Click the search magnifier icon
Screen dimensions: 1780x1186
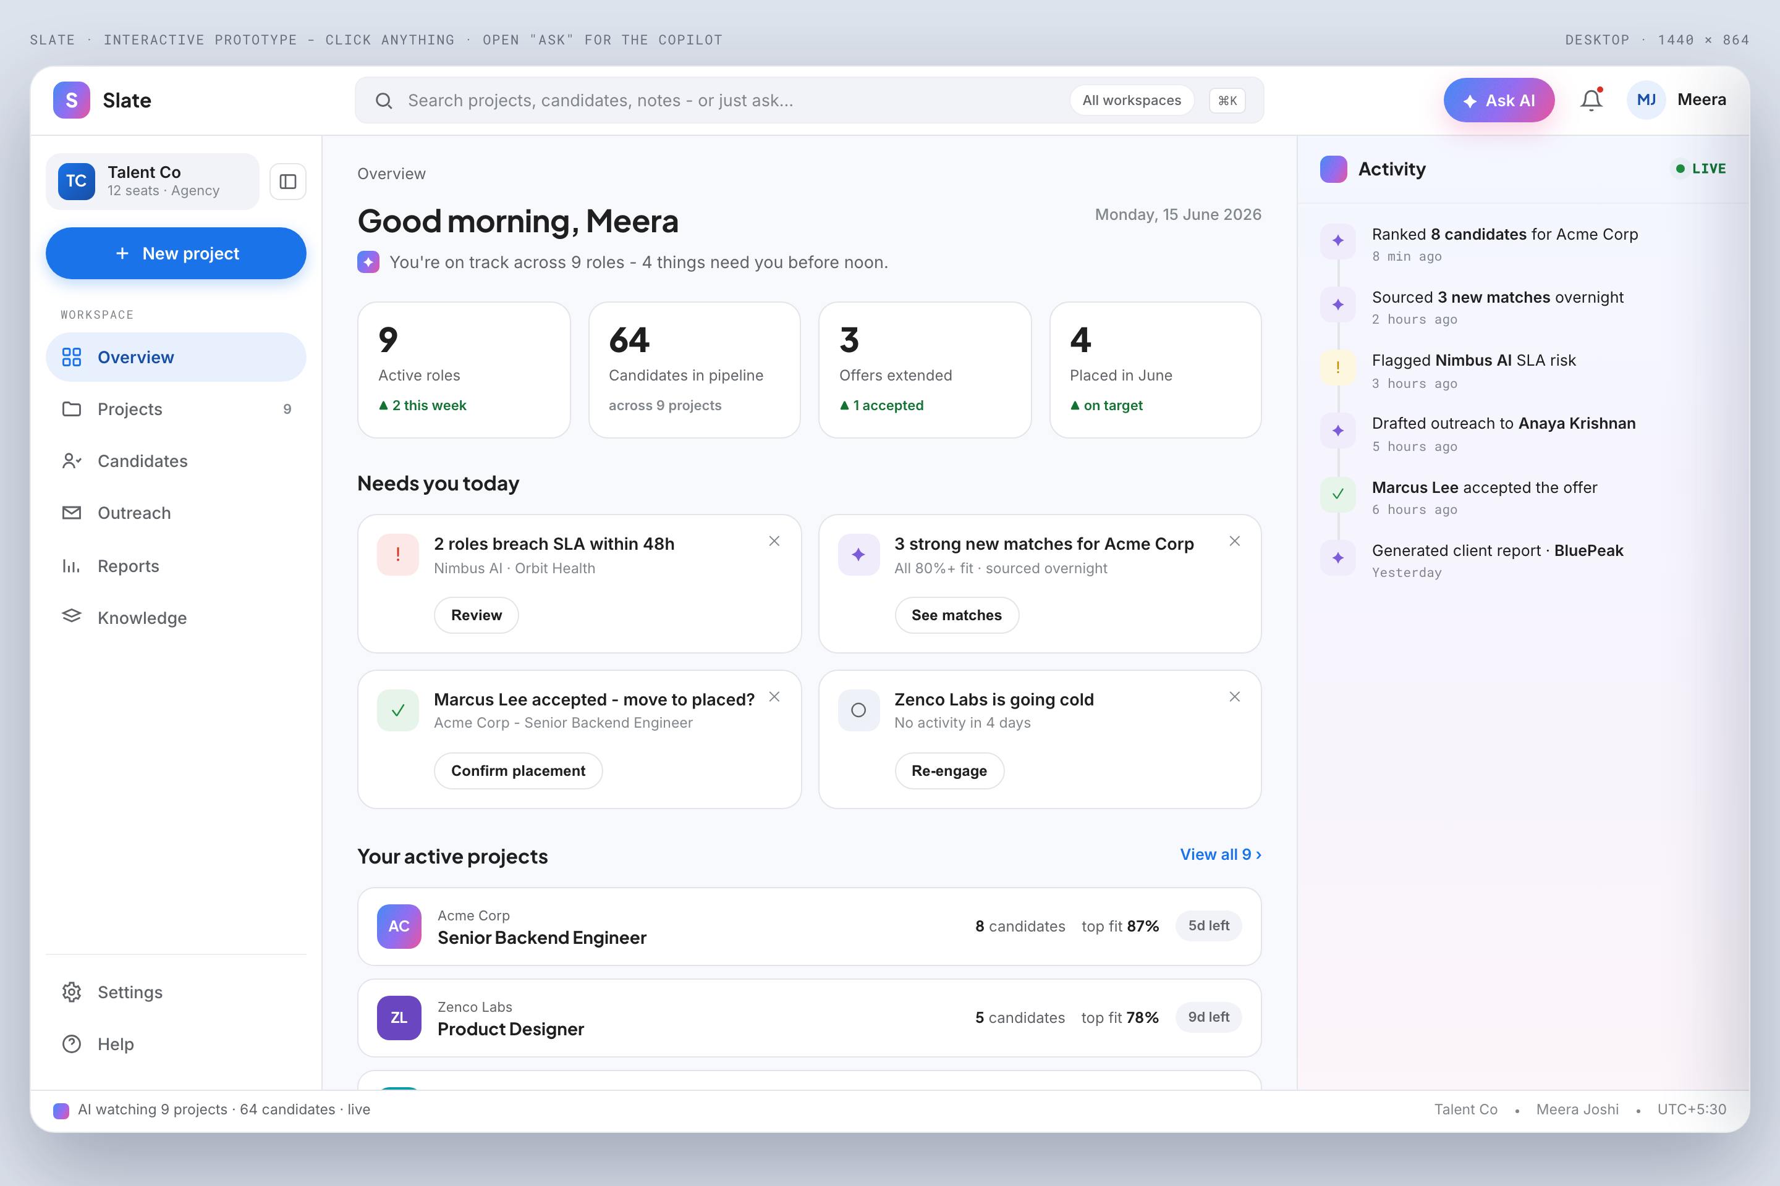pyautogui.click(x=384, y=101)
